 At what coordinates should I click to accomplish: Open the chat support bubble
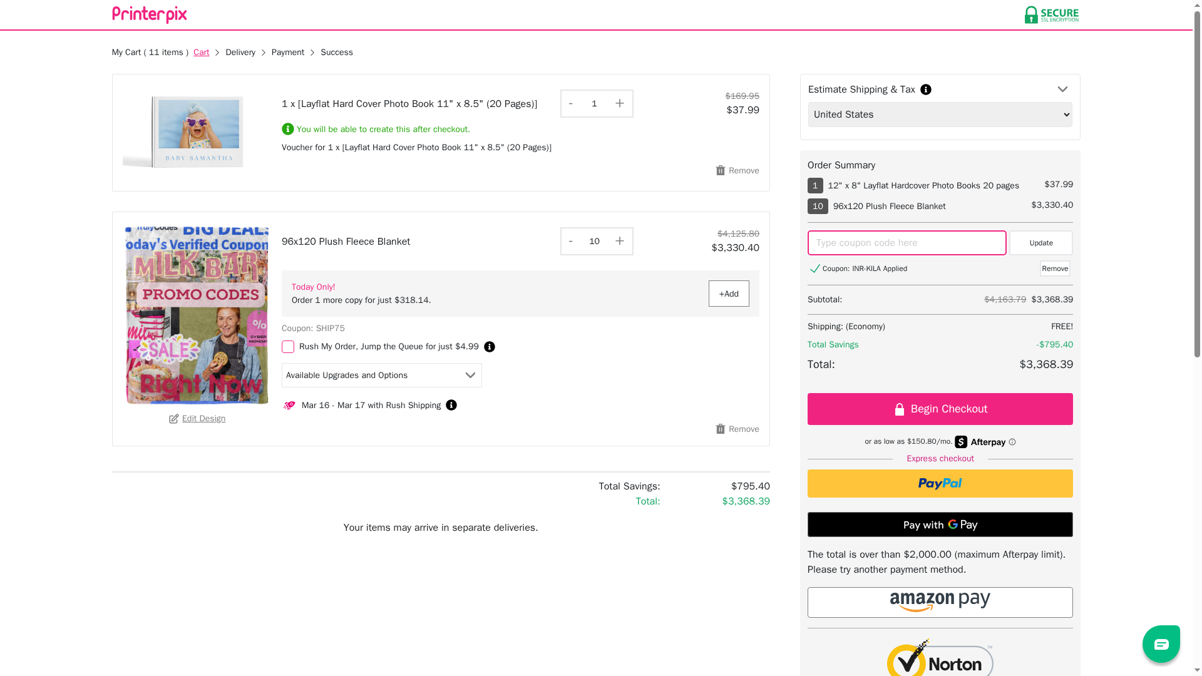[1160, 643]
